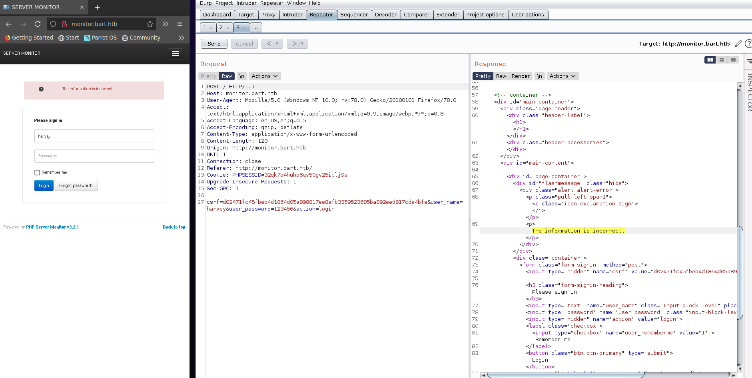Select combined tabbed layout icon

[733, 60]
